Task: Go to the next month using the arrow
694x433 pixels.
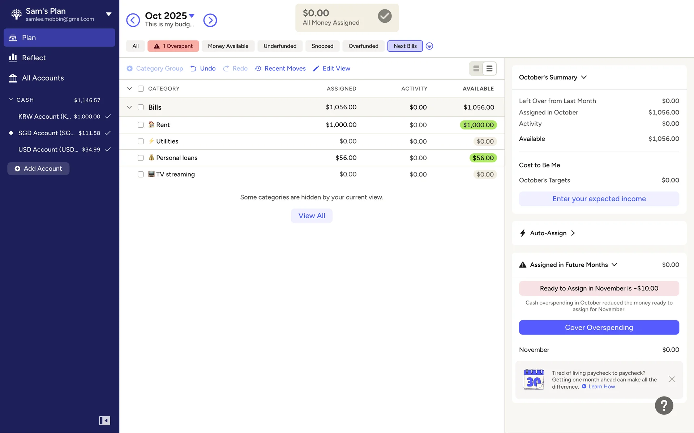Action: [210, 20]
